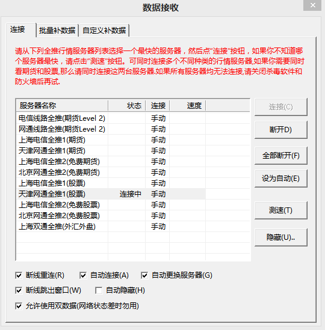Click the 速度 column header
Screen dimensions: 325x330
coord(188,105)
